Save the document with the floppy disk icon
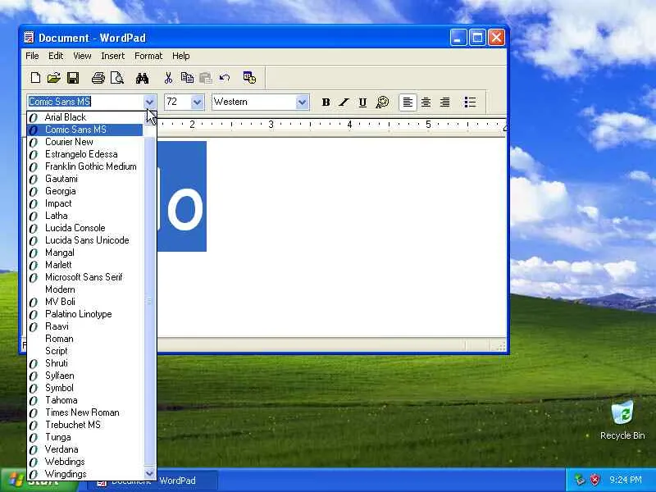656x492 pixels. (x=73, y=78)
